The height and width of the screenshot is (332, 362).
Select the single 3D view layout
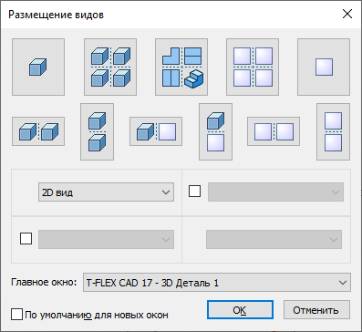point(38,67)
